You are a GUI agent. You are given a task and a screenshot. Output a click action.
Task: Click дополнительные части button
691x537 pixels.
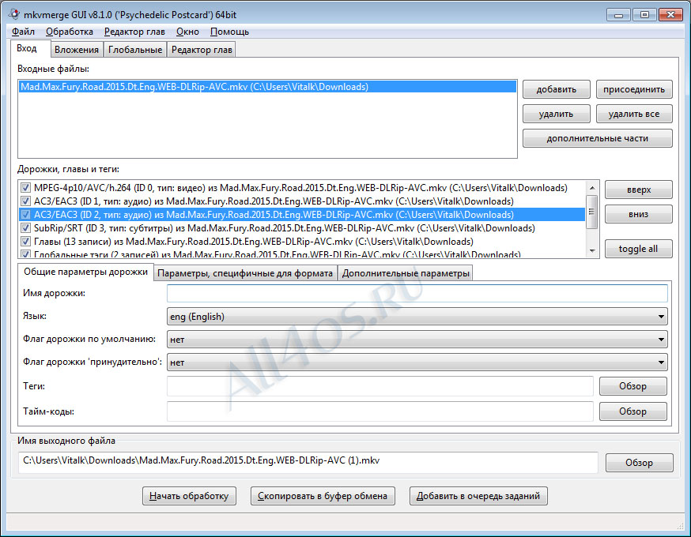click(x=597, y=138)
